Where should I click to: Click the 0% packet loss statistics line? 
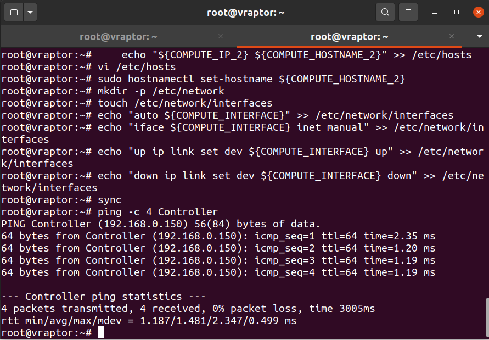tap(188, 309)
